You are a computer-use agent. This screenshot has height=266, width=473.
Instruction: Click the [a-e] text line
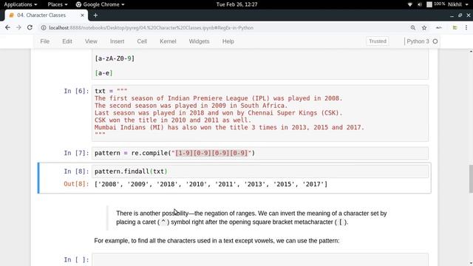pyautogui.click(x=103, y=73)
